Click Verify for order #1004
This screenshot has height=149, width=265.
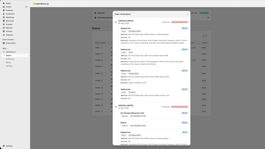[204, 94]
